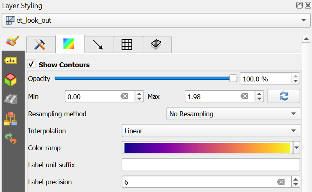Uncheck the Show Contours checkbox

pos(31,65)
